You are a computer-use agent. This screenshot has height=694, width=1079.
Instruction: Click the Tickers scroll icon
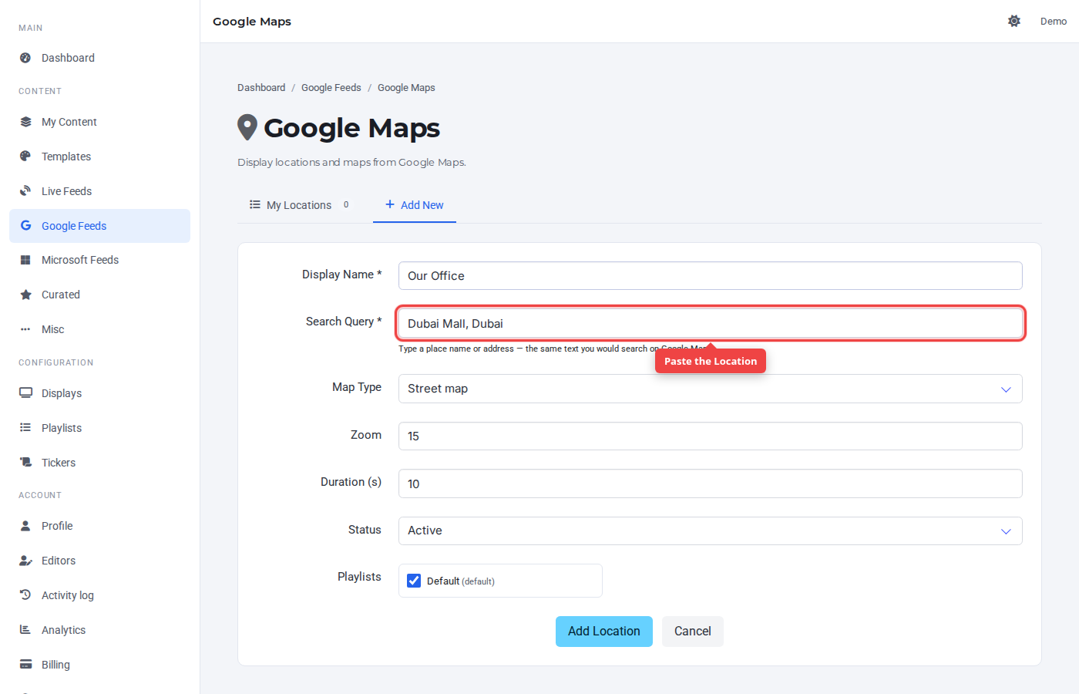click(x=25, y=463)
